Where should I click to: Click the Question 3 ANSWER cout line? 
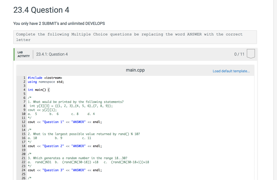pos(65,170)
